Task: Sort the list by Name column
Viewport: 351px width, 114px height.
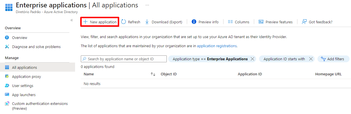Action: click(153, 74)
